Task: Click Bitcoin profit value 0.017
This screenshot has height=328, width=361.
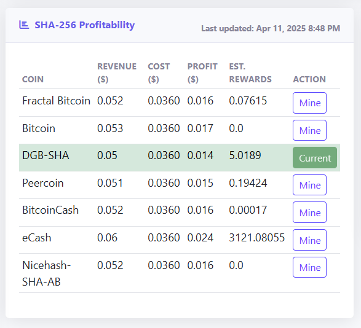Action: point(200,128)
